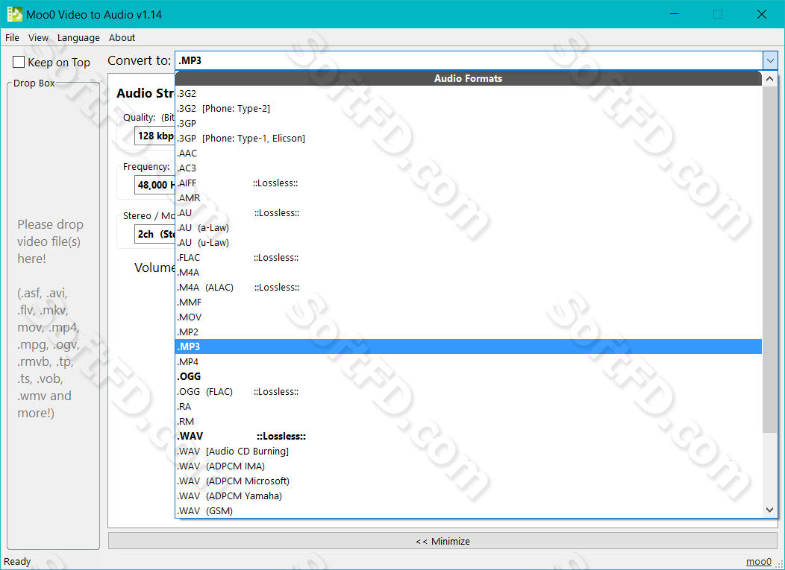Click the Convert to .MP3 combo box field
785x570 pixels.
469,60
